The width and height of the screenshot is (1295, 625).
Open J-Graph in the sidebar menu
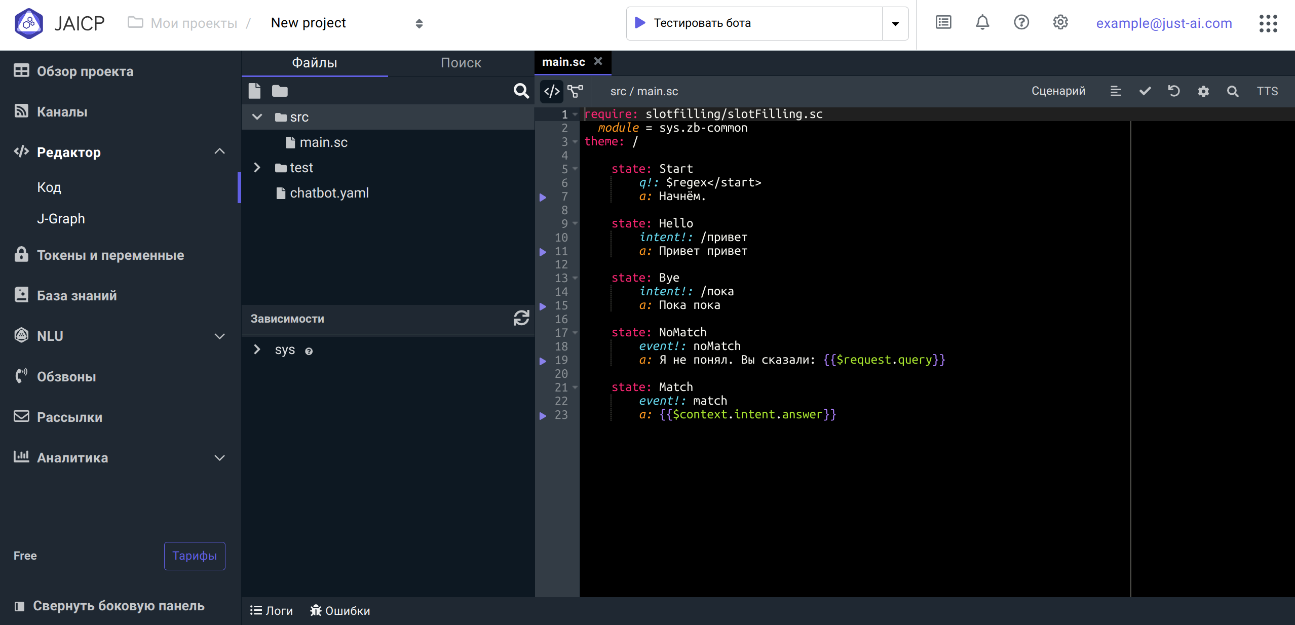point(61,219)
